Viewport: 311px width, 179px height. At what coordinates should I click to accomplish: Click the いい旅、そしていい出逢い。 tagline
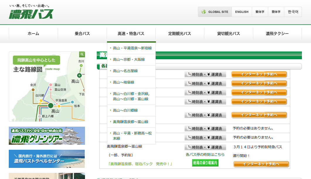coord(30,6)
